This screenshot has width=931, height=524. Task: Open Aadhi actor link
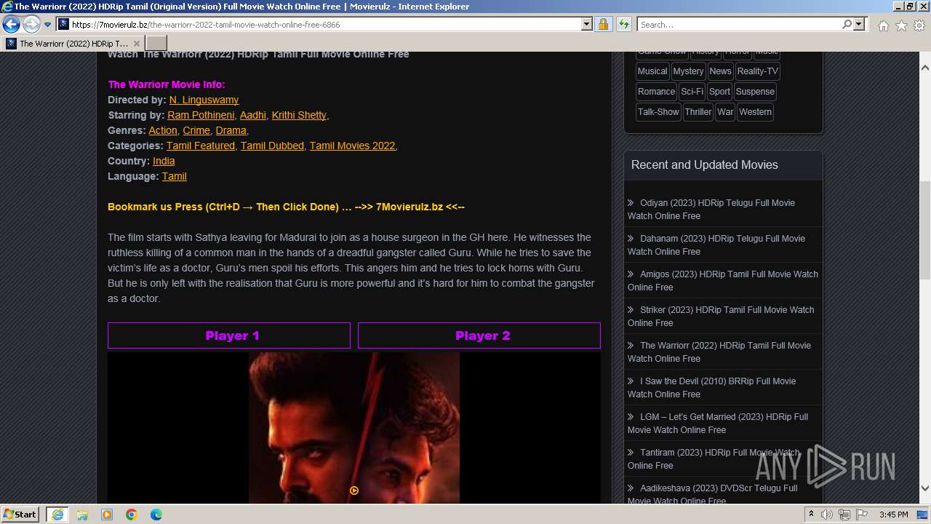pyautogui.click(x=253, y=115)
